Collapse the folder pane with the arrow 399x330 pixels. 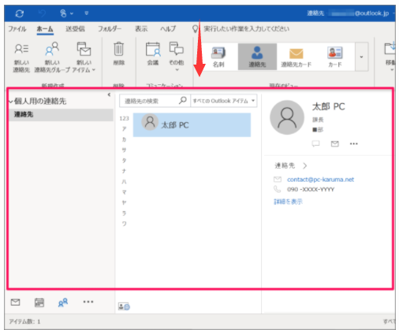pyautogui.click(x=109, y=95)
